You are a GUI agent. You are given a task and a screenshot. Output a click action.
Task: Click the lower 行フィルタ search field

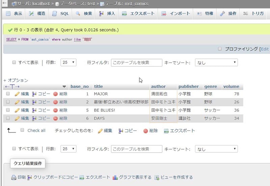click(137, 149)
